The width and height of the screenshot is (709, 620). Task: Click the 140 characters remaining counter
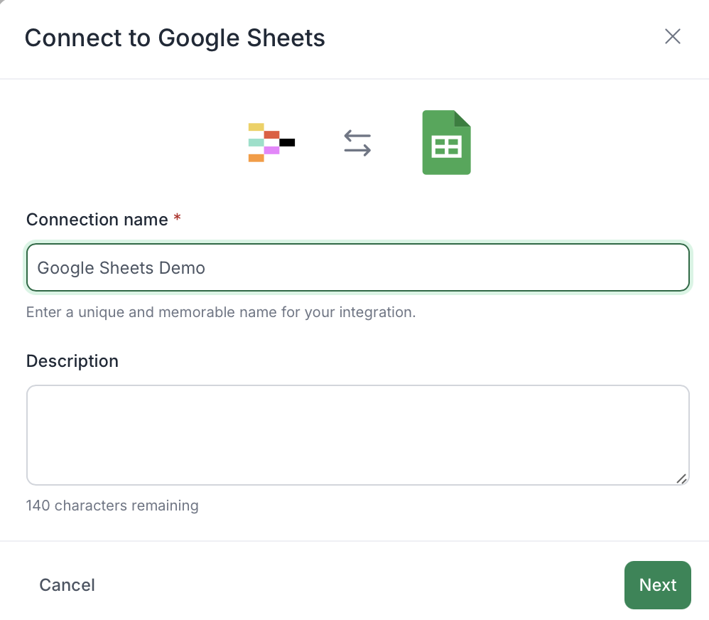[x=112, y=505]
